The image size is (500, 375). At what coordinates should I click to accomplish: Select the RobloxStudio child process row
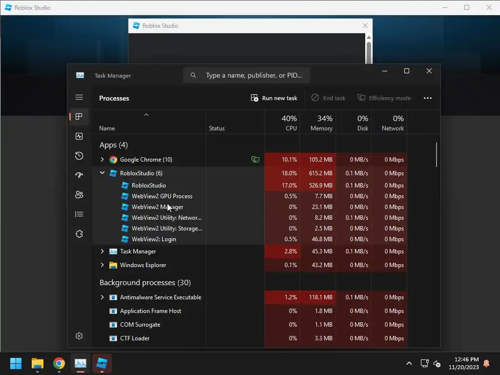click(250, 185)
